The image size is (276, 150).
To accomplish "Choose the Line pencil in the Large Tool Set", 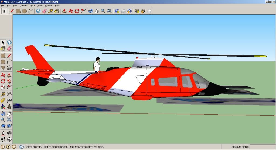I will (x=9, y=56).
